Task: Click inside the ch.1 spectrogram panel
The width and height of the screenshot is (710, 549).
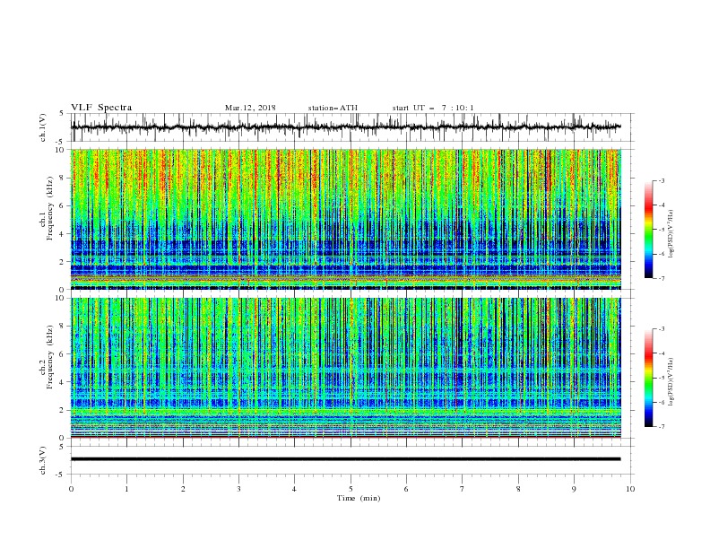Action: (345, 219)
